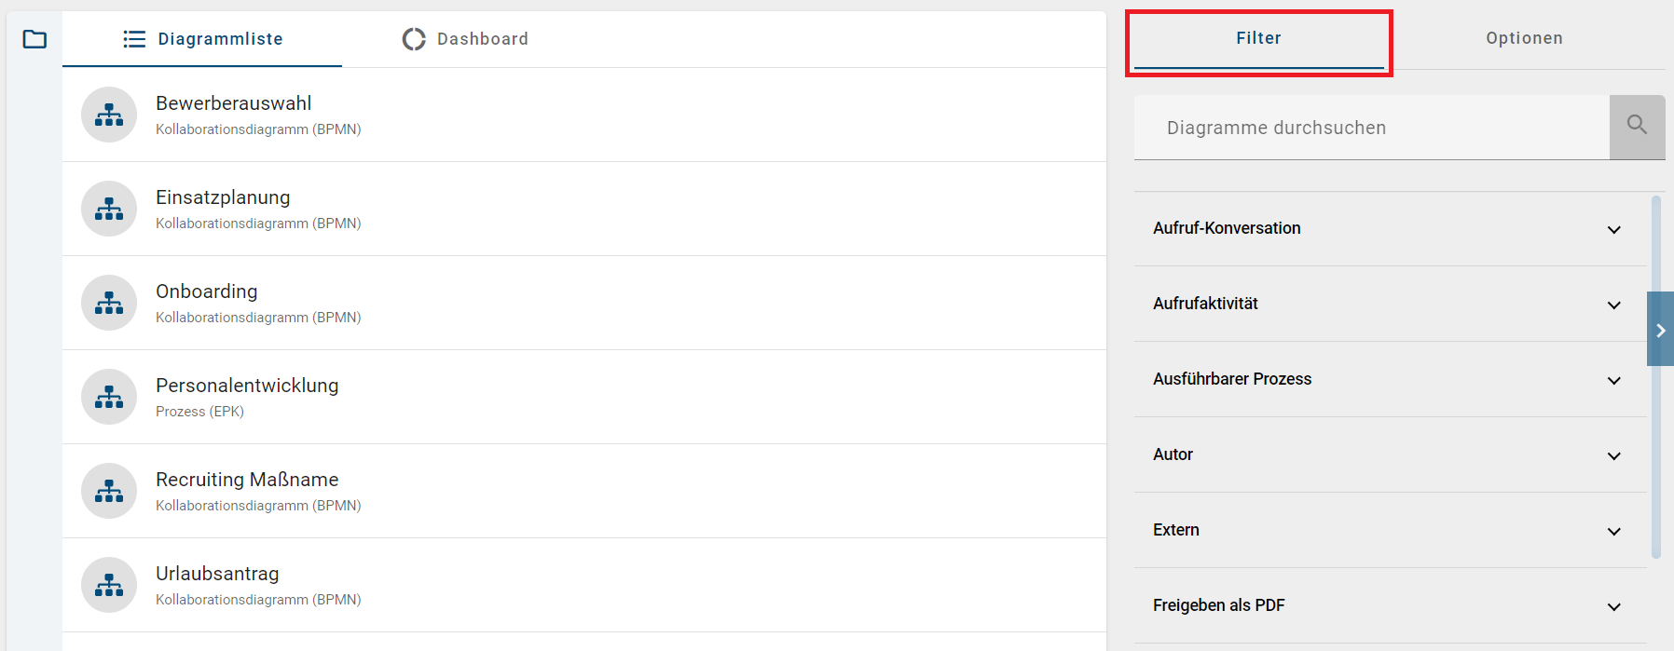Expand the Ausführbarer Prozess filter
1674x651 pixels.
1613,380
